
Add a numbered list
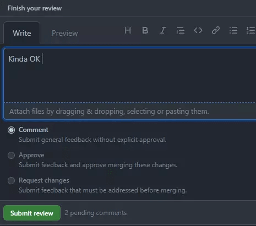point(250,30)
